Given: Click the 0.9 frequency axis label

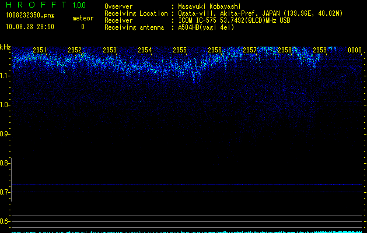Looking at the screenshot, I should (4, 134).
